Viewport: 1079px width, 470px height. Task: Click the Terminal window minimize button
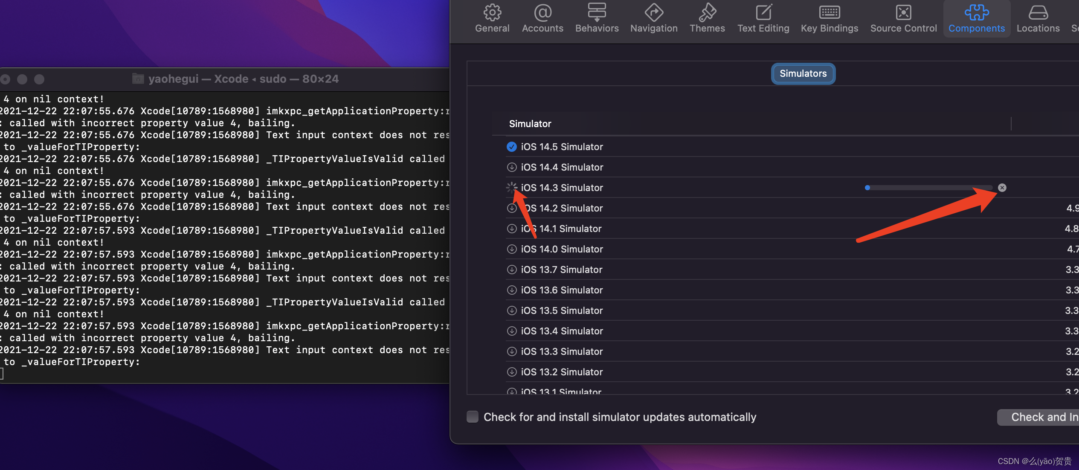[22, 79]
